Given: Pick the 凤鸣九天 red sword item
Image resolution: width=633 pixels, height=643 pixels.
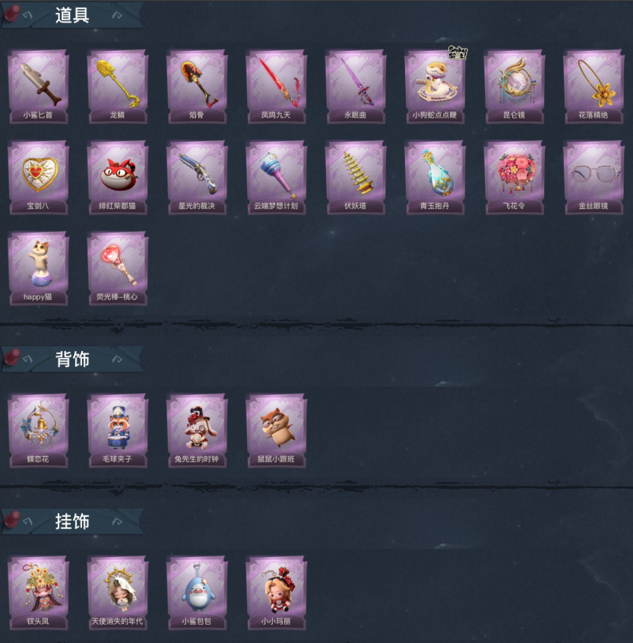Looking at the screenshot, I should [x=276, y=87].
